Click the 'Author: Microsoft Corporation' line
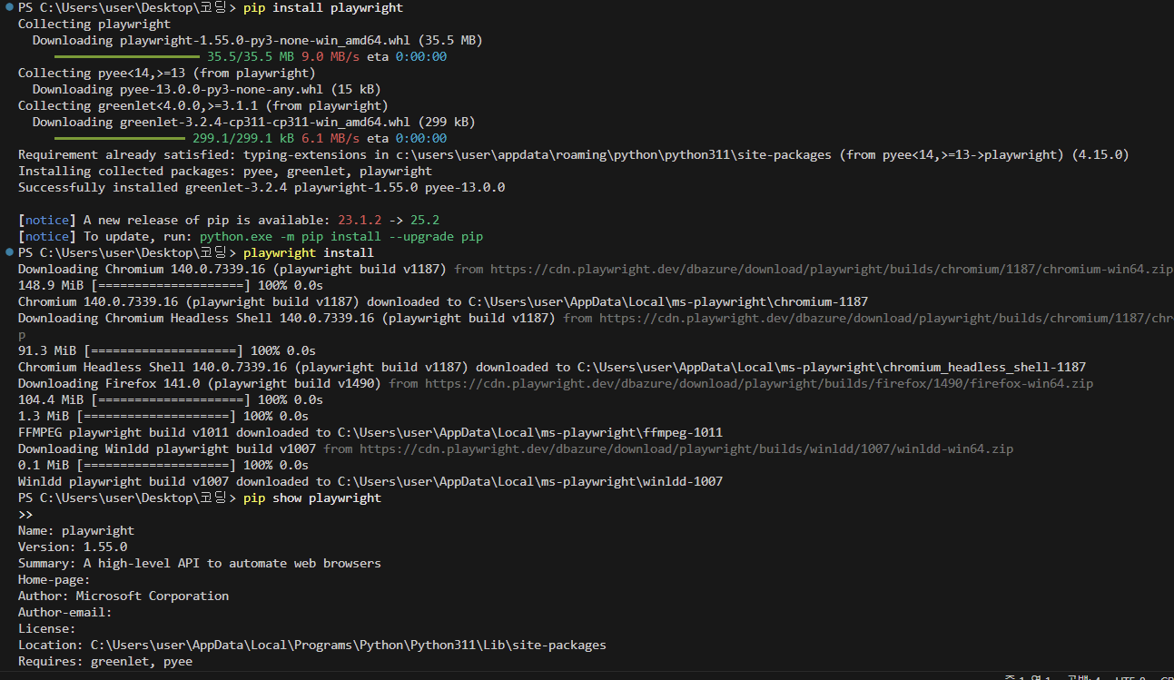The height and width of the screenshot is (680, 1174). point(123,596)
